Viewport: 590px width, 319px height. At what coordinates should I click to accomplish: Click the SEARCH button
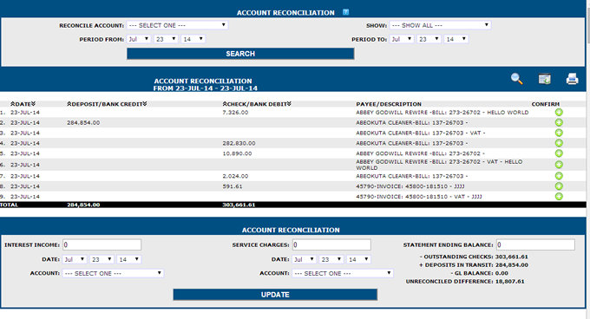240,54
